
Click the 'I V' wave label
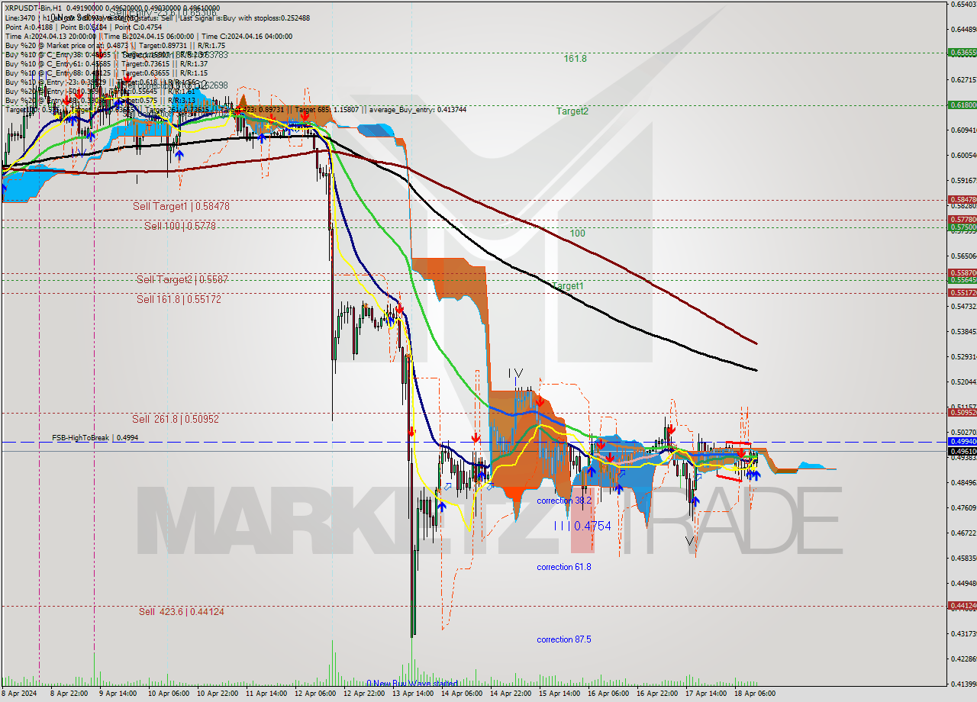click(x=516, y=374)
